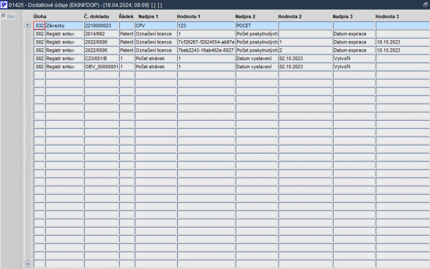Click empty Hodnota 3 field in Závazky row
The height and width of the screenshot is (269, 430).
pyautogui.click(x=403, y=25)
